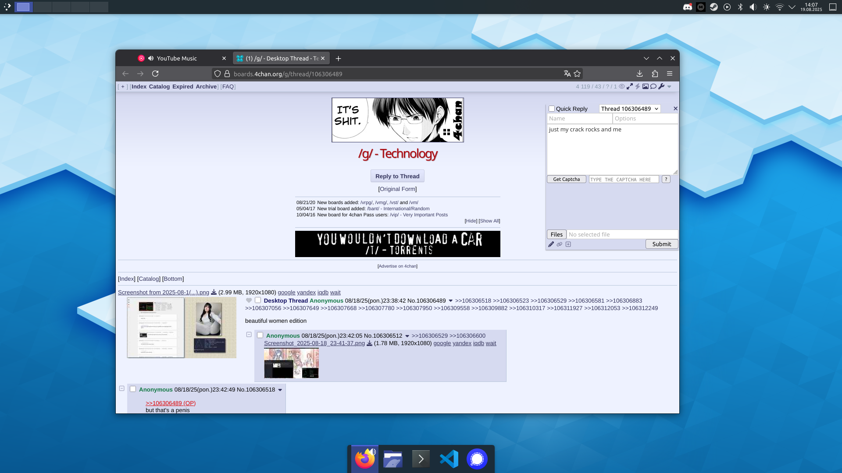Tick the checkbox for post No.106306512
This screenshot has height=473, width=842.
tap(260, 335)
